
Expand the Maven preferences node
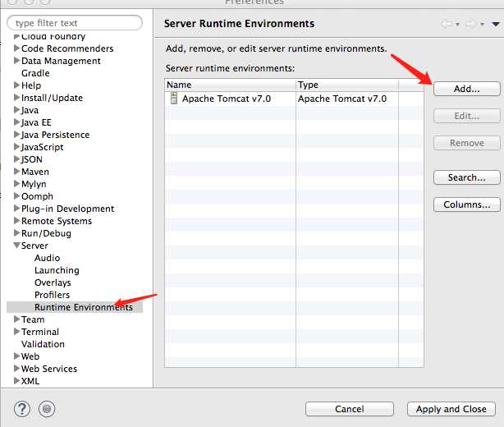pyautogui.click(x=16, y=172)
